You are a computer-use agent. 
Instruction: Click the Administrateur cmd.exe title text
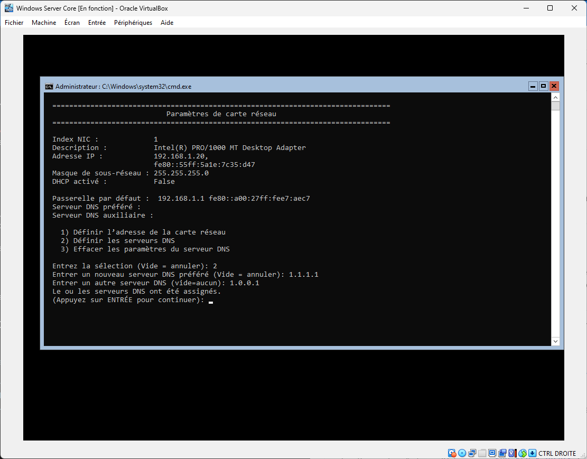coord(124,87)
